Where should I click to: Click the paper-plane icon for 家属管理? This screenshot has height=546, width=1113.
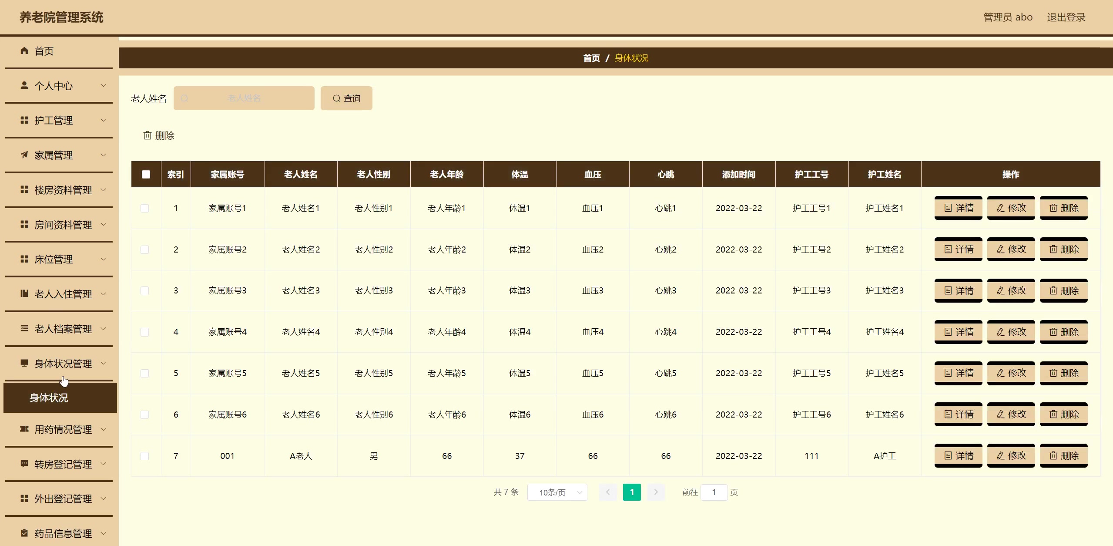[24, 155]
